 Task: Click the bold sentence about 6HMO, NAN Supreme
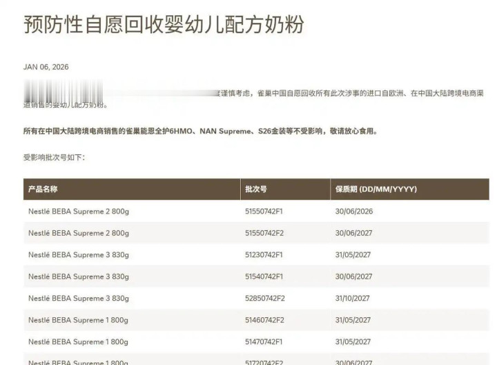201,131
